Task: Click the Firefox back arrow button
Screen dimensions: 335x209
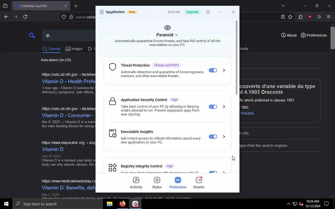Action: pyautogui.click(x=6, y=17)
